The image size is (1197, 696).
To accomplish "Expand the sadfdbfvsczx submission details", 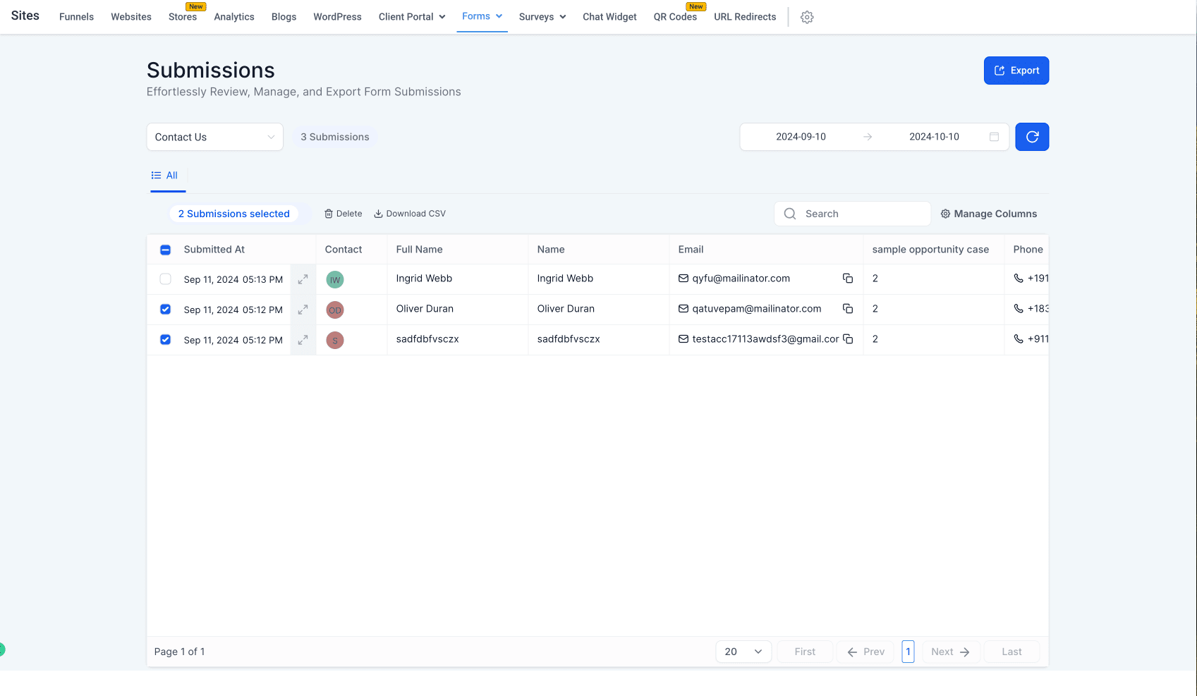I will (x=303, y=340).
